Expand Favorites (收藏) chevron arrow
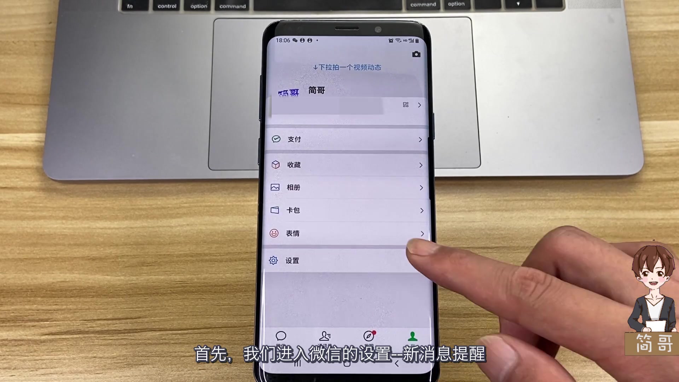The image size is (679, 382). (x=420, y=164)
